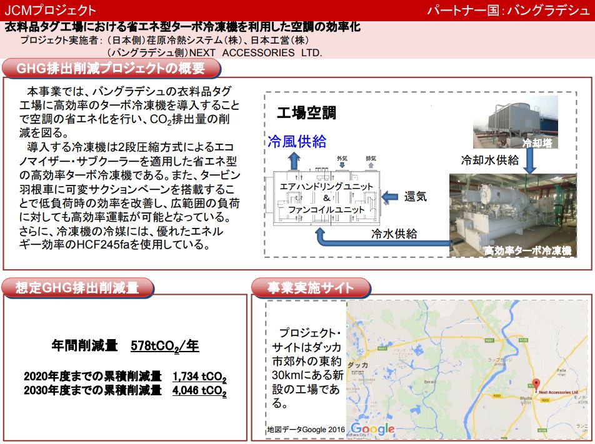Click the 年間削減量 label
The height and width of the screenshot is (444, 595).
(84, 345)
